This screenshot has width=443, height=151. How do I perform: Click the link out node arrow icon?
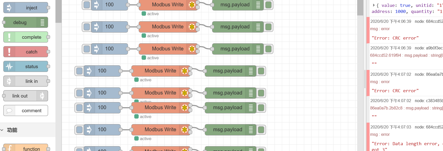tap(42, 96)
